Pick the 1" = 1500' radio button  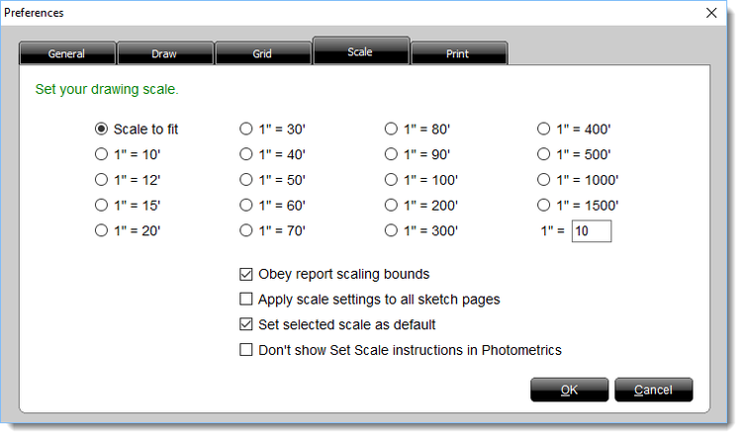543,206
